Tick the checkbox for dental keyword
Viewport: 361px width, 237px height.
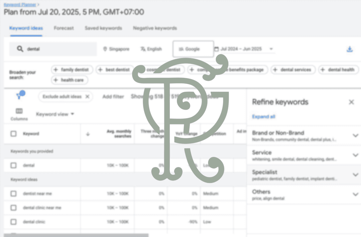14,165
